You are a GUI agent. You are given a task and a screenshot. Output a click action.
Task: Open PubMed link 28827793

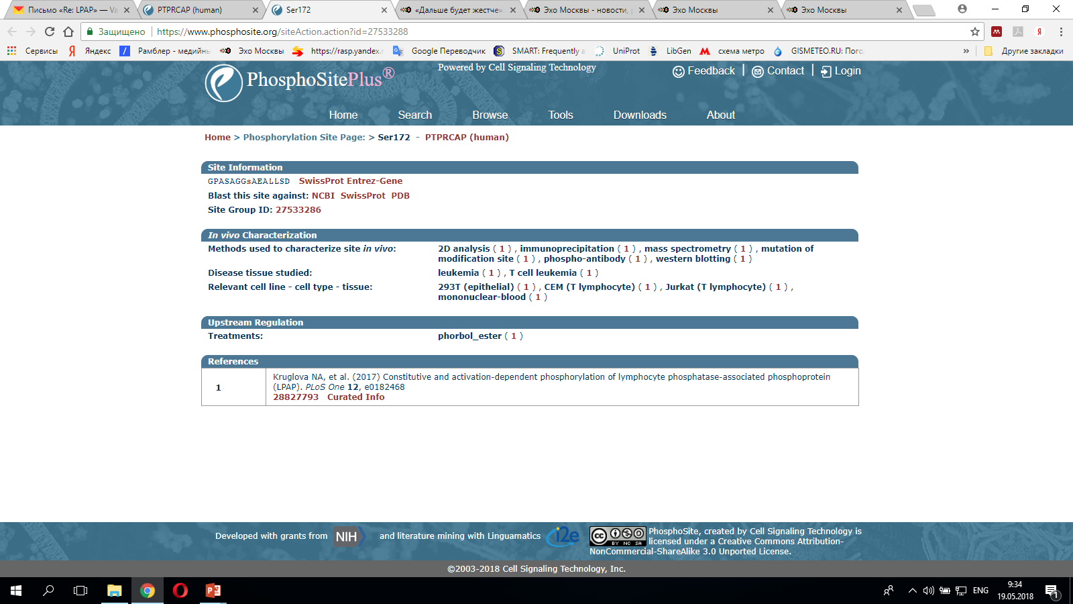coord(296,397)
